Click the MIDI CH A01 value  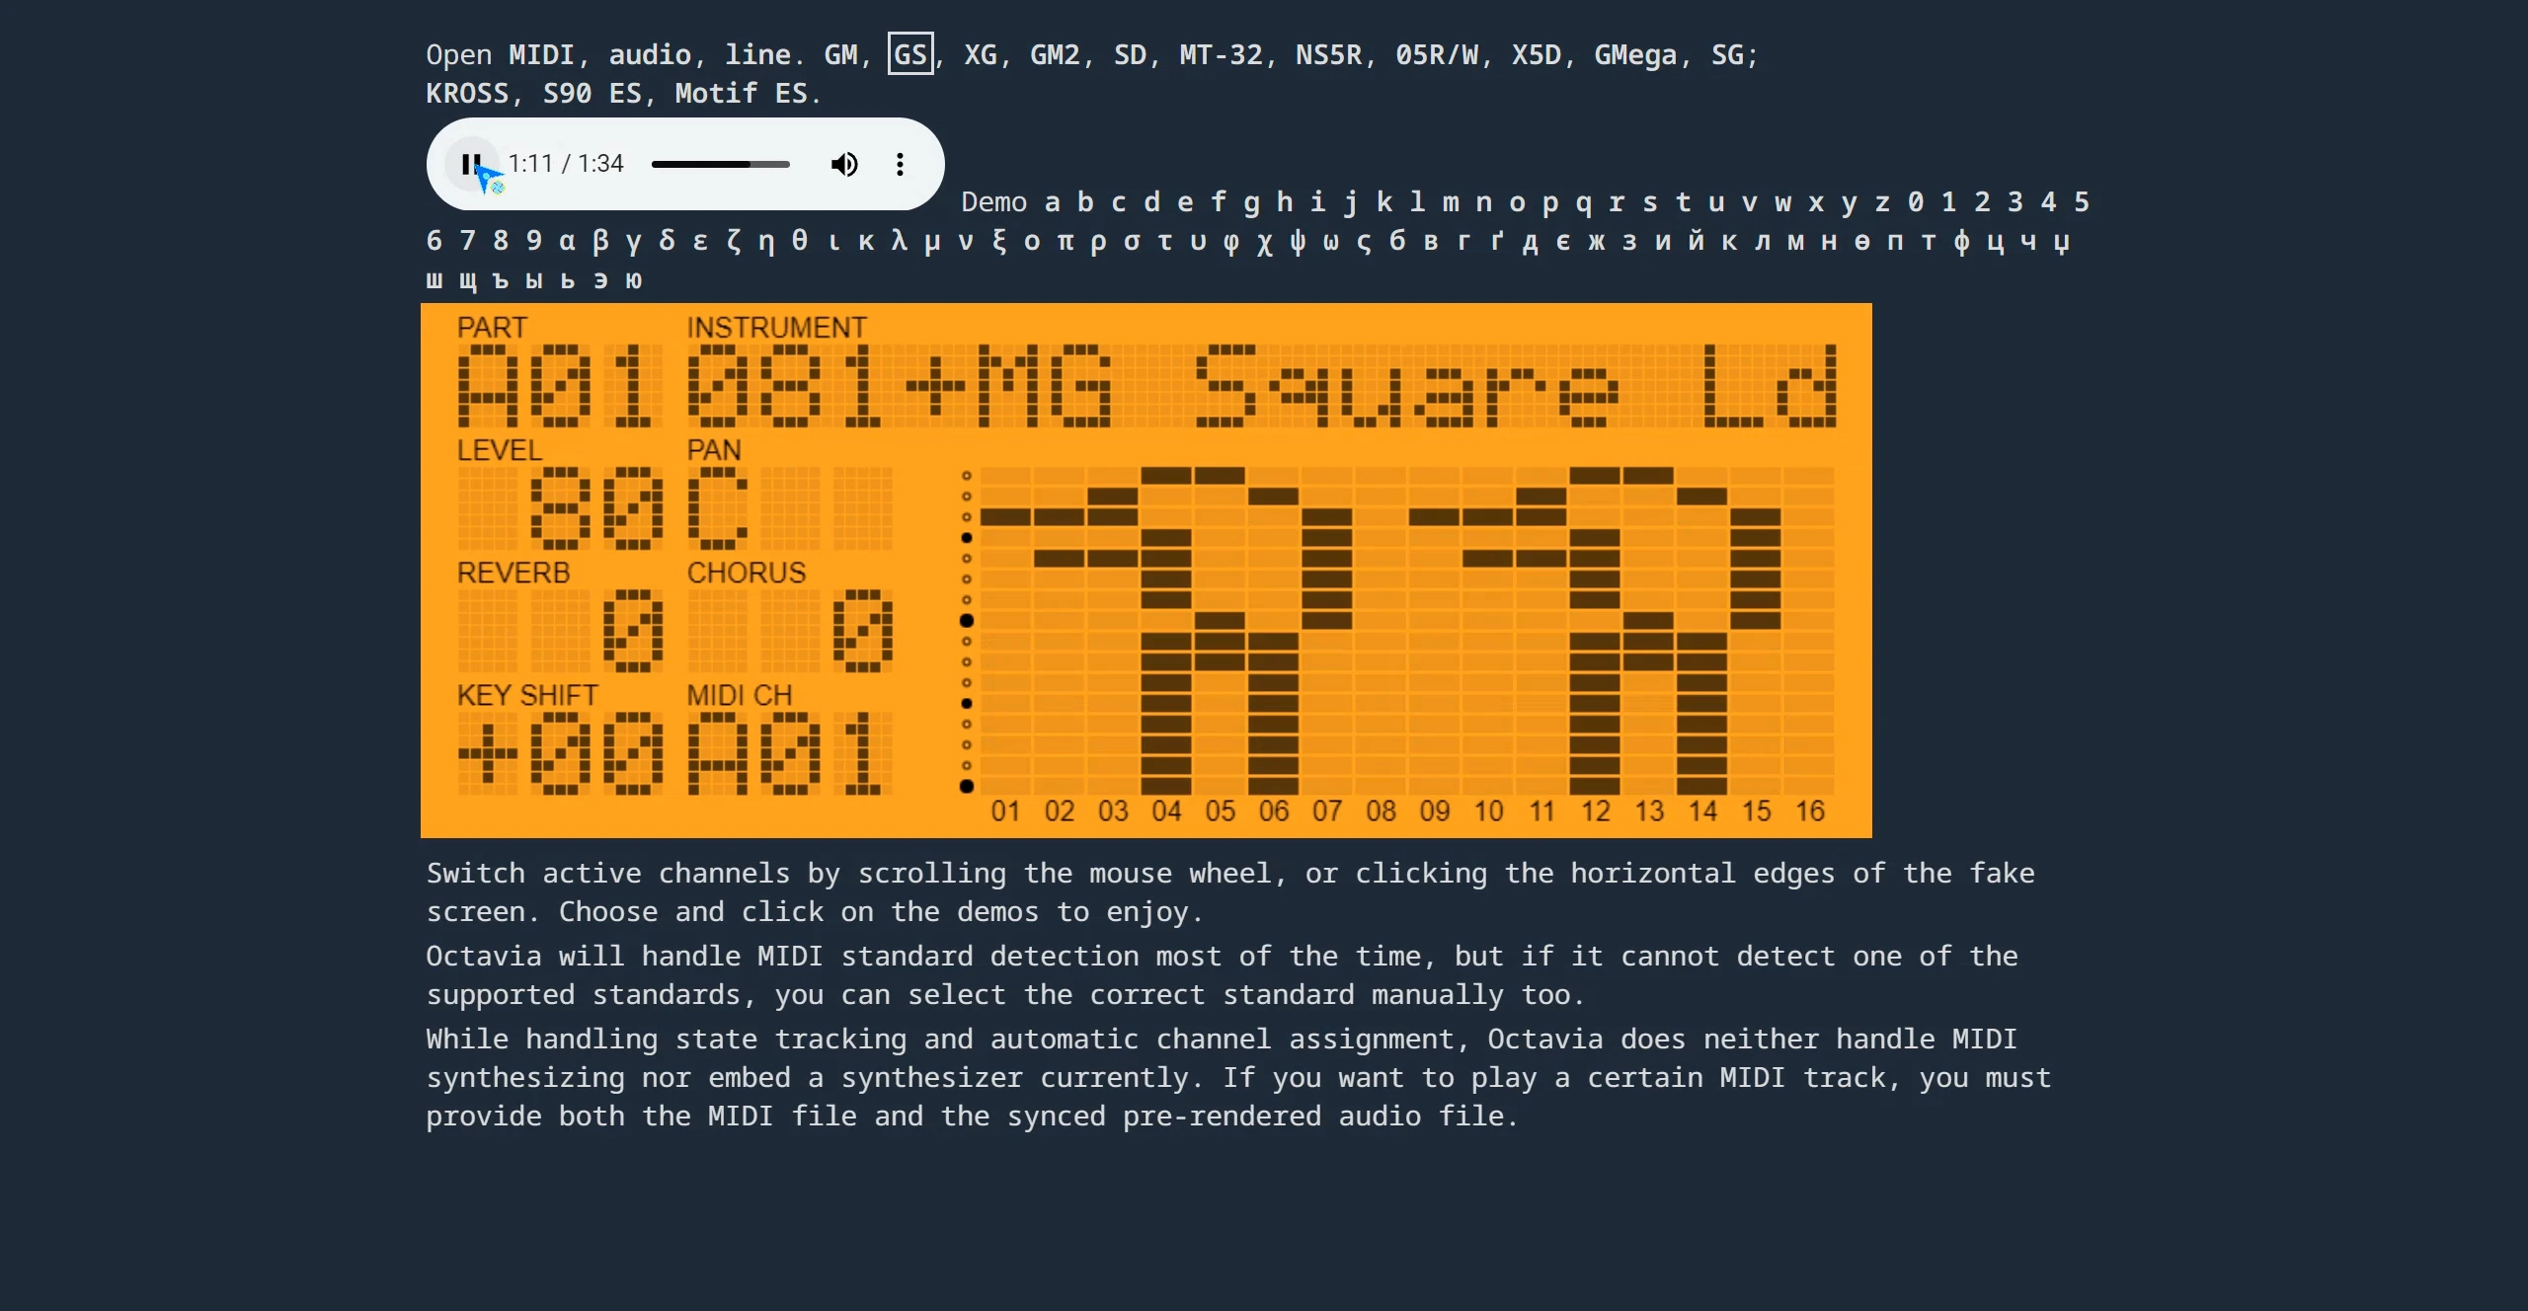pos(790,753)
